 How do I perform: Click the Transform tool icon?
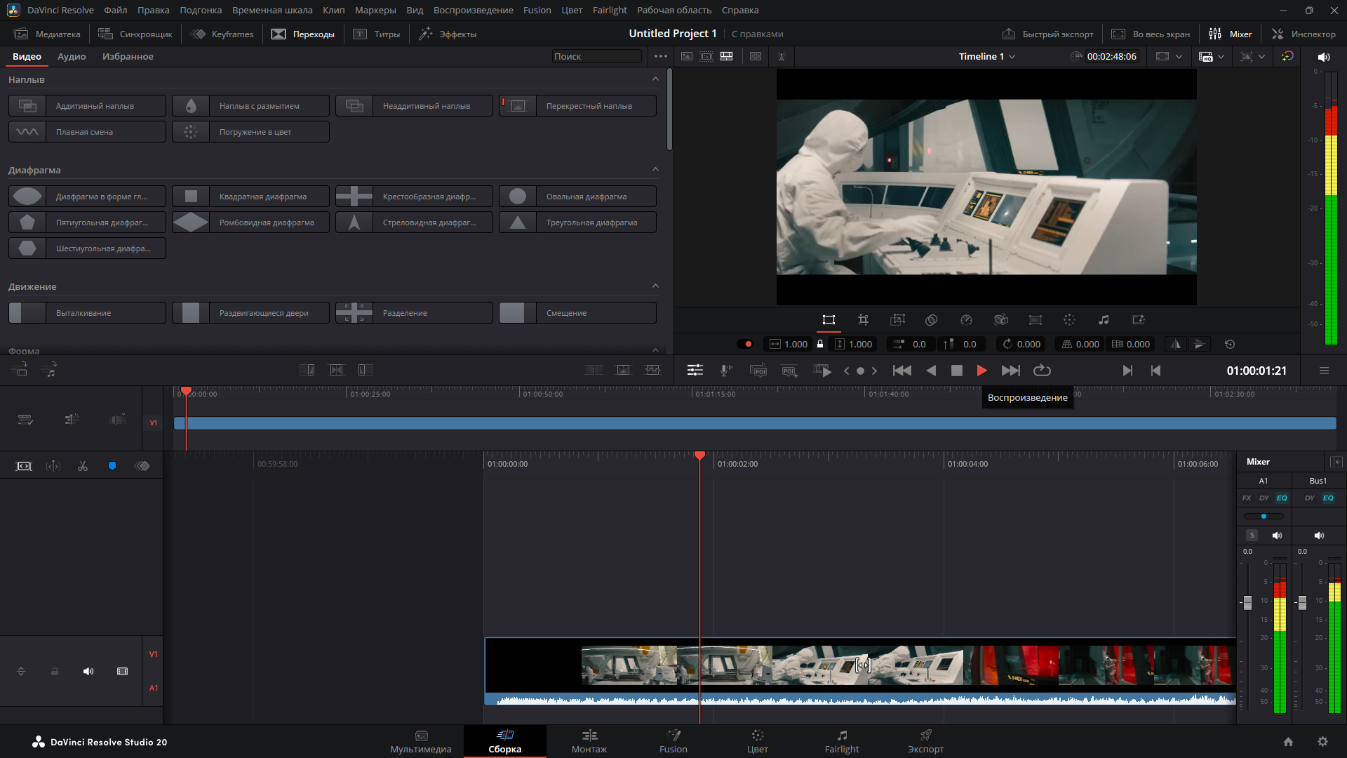[829, 320]
